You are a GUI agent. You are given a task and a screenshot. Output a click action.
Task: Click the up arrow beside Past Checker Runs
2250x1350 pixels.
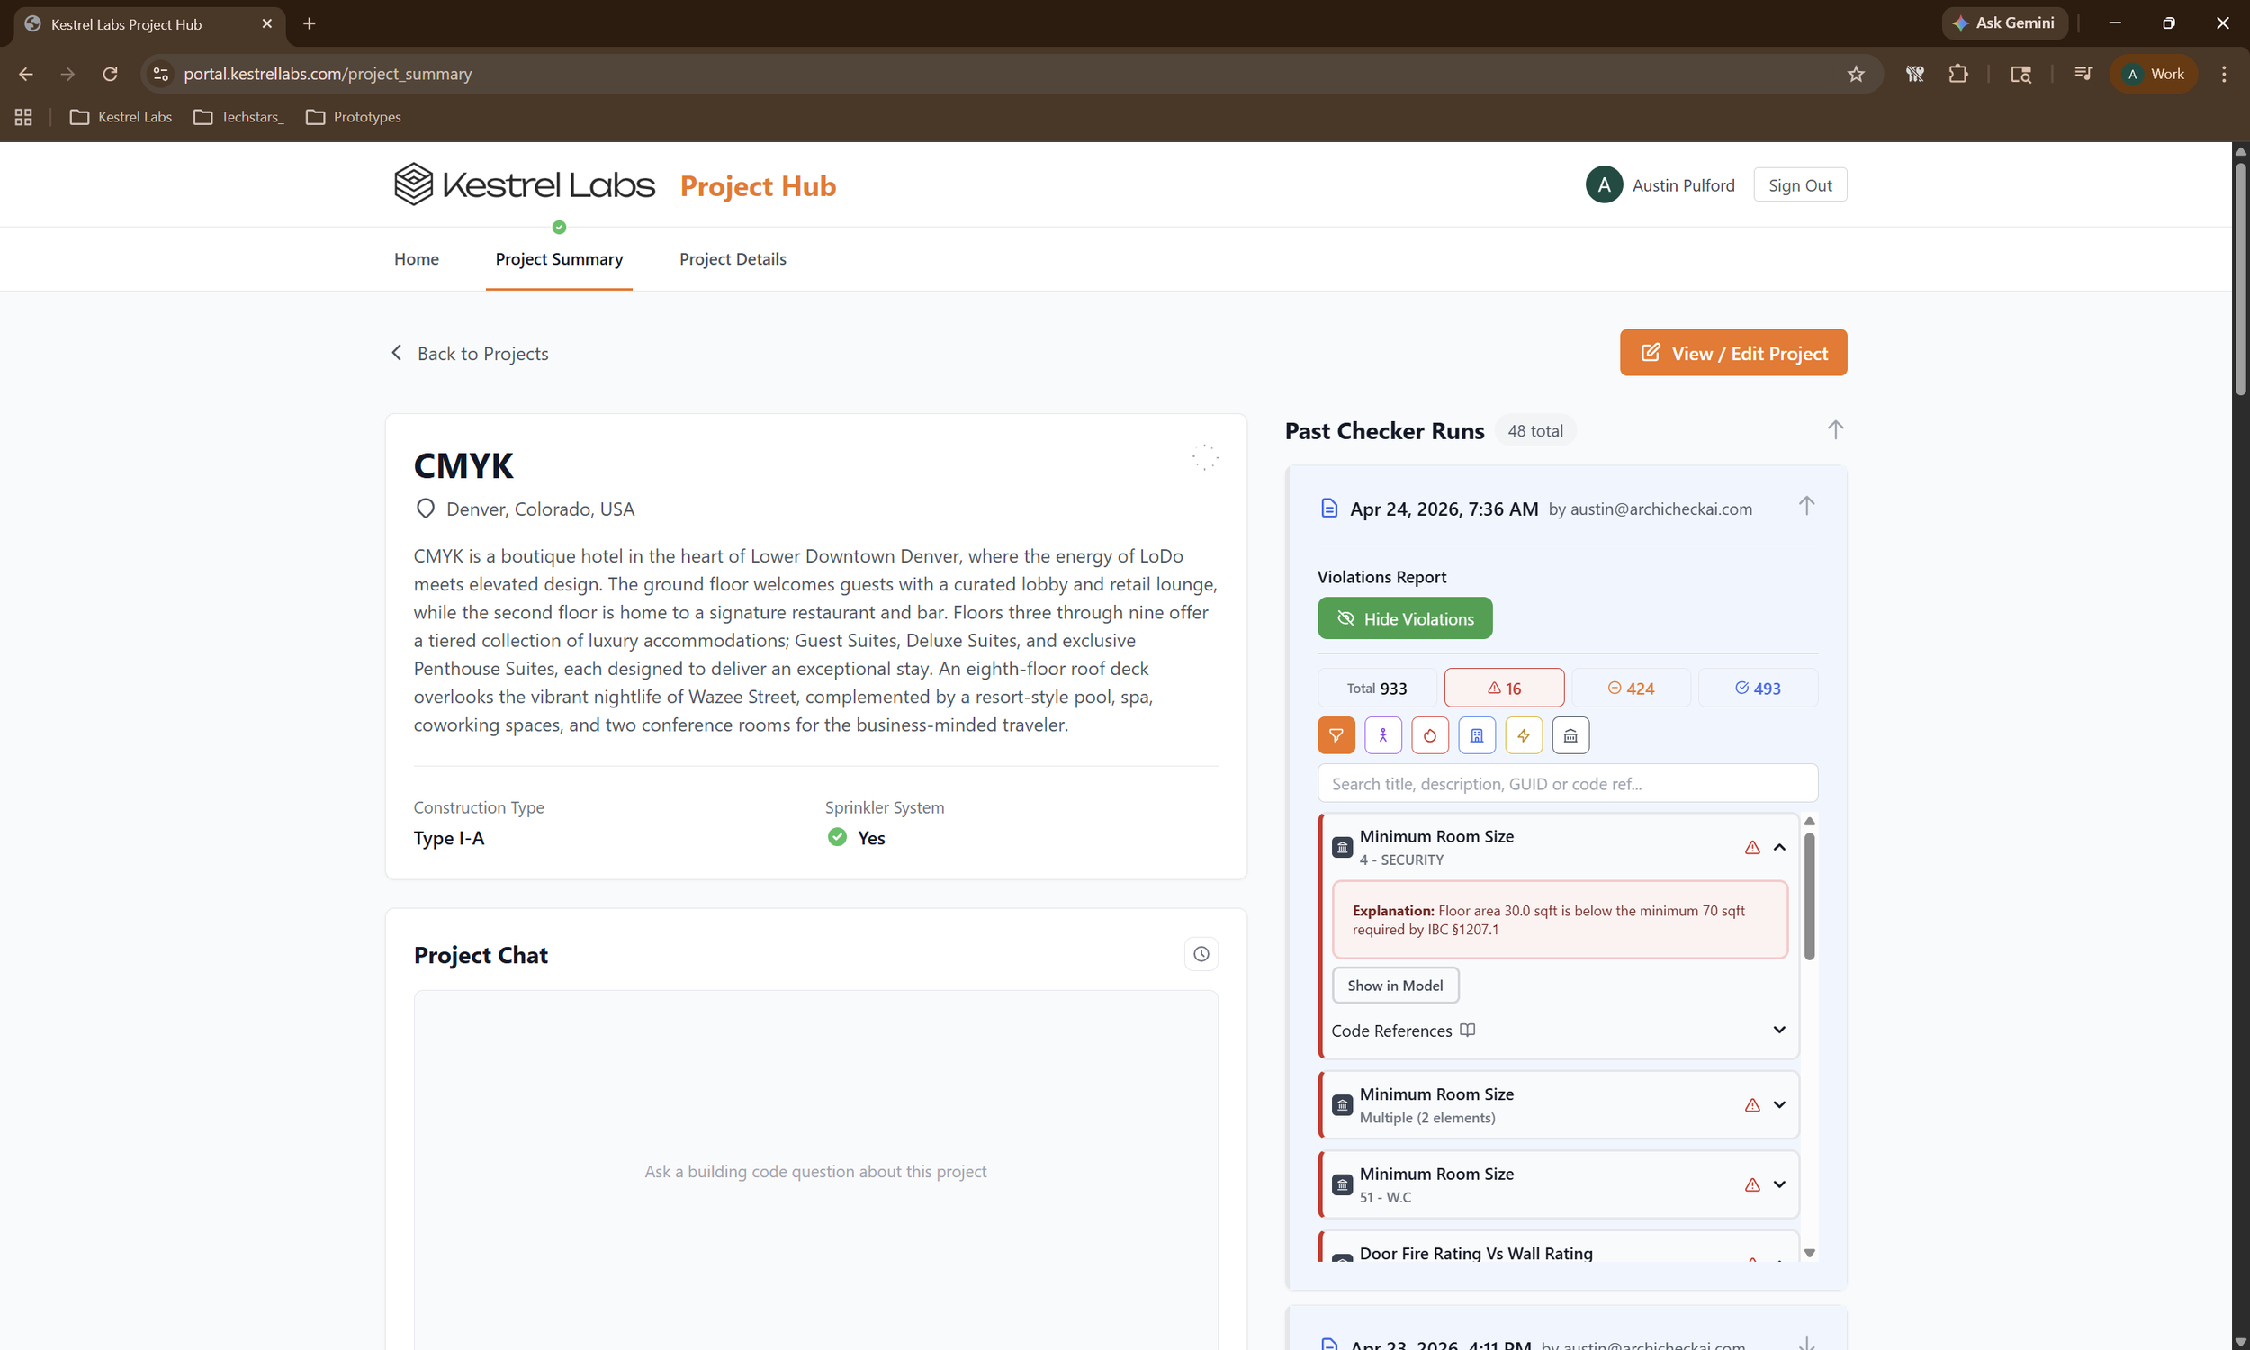[x=1835, y=429]
